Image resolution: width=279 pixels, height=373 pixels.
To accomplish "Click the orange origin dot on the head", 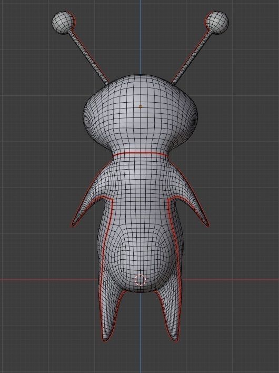I will 140,107.
